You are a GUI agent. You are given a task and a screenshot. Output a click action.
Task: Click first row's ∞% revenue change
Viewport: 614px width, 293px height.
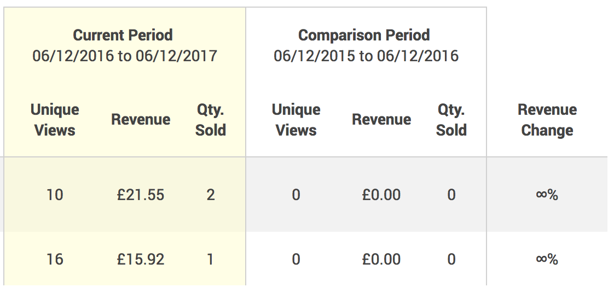click(x=547, y=195)
